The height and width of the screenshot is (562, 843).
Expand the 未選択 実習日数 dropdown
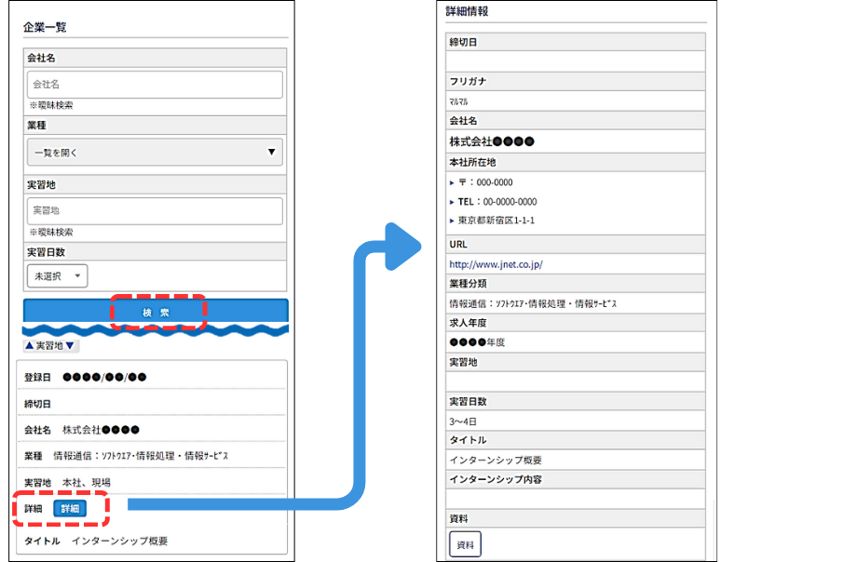[58, 276]
